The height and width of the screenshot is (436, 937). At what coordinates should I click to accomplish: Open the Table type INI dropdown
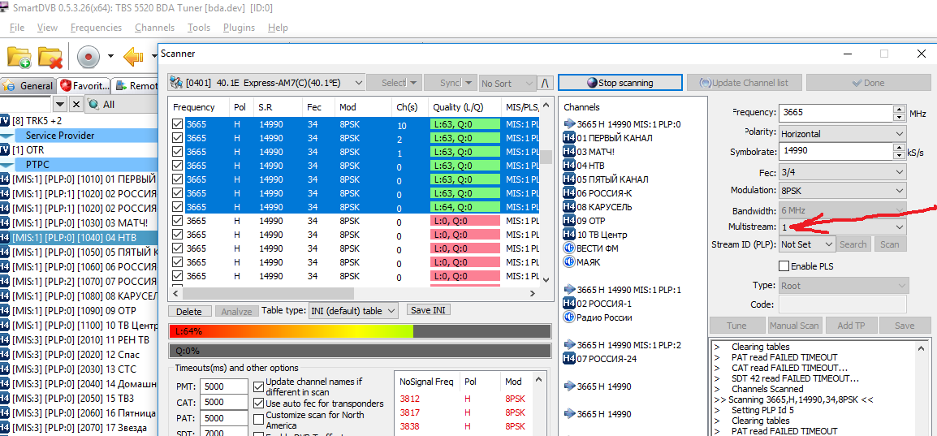tap(353, 311)
